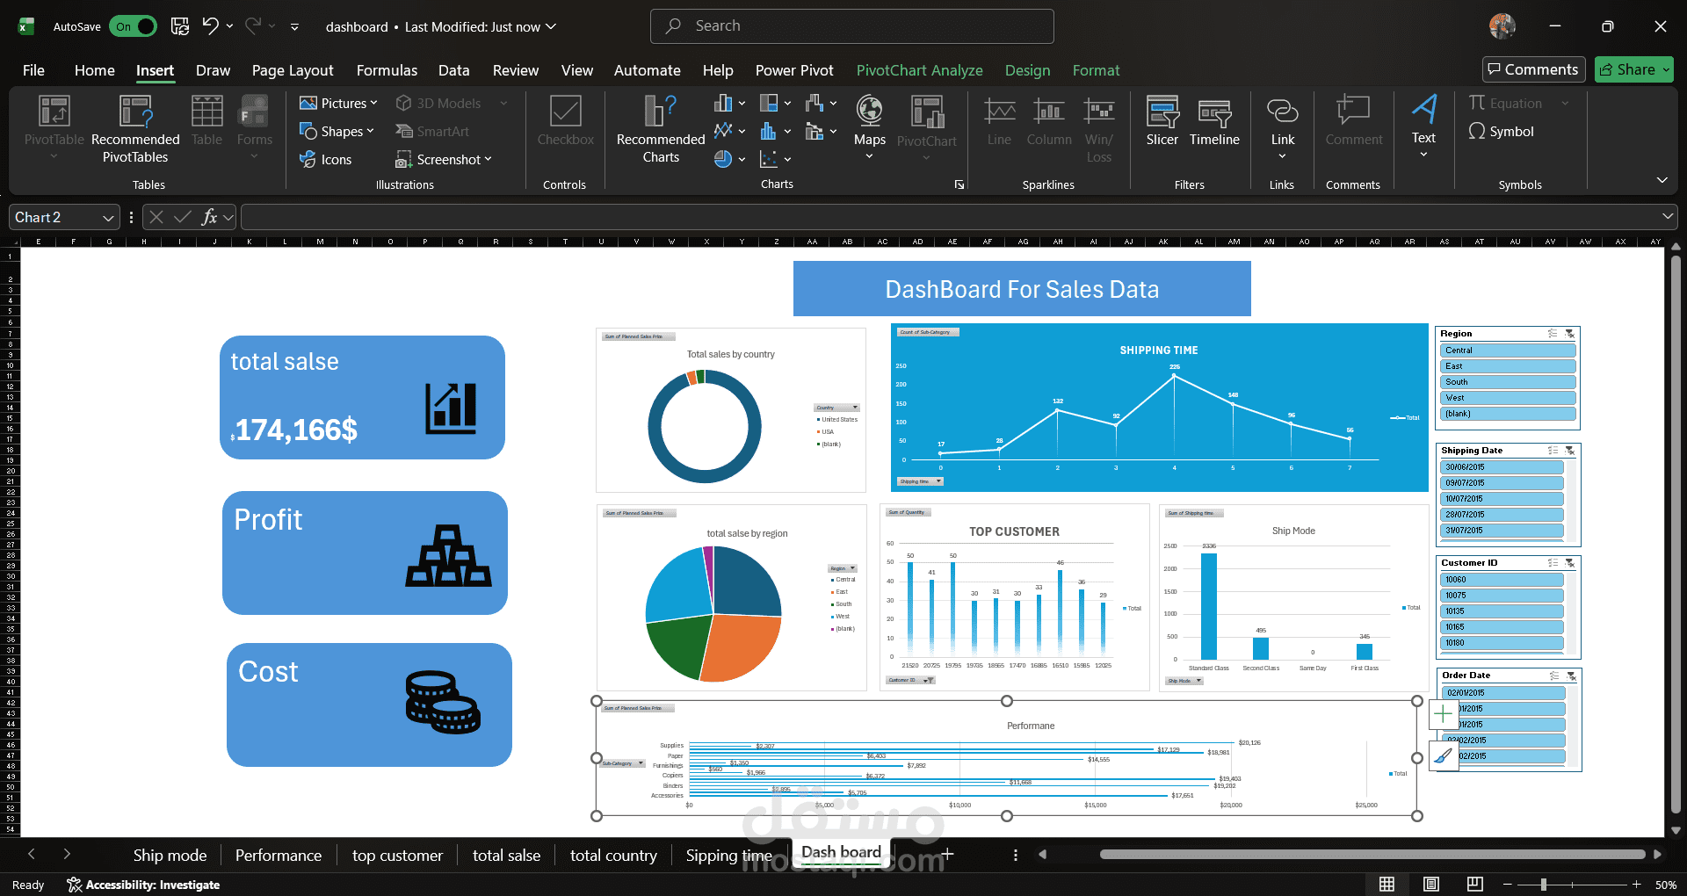Open the Formulas ribbon tab
The width and height of the screenshot is (1687, 896).
coord(387,70)
